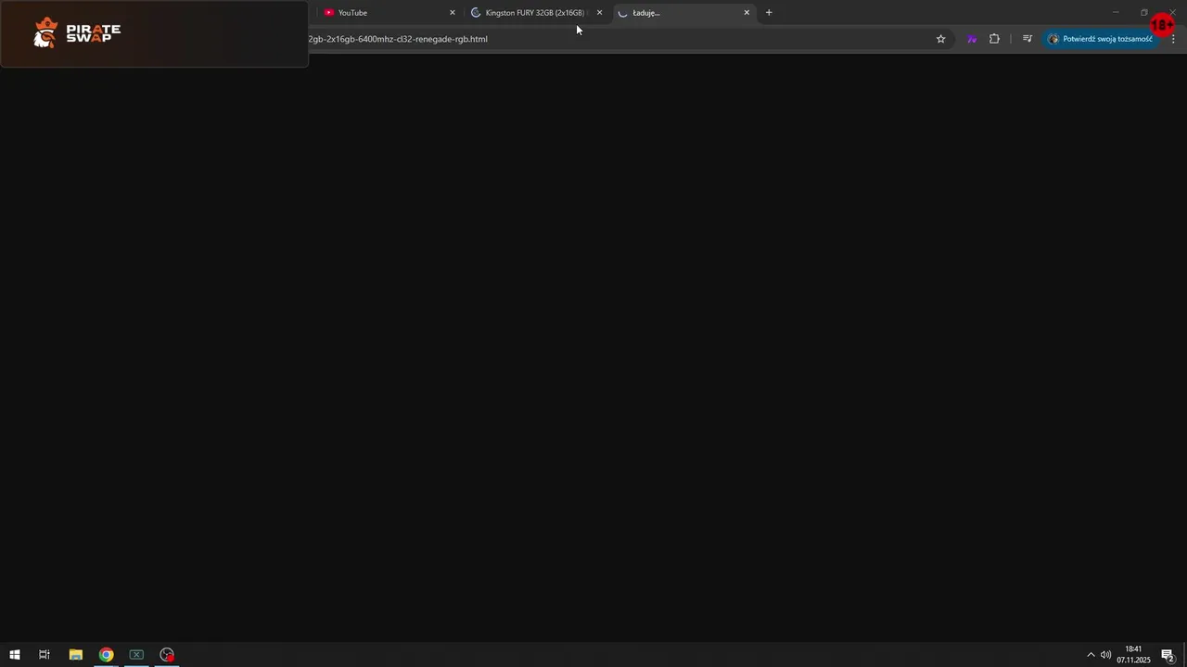Open the green X app in taskbar
The width and height of the screenshot is (1187, 667).
point(136,655)
